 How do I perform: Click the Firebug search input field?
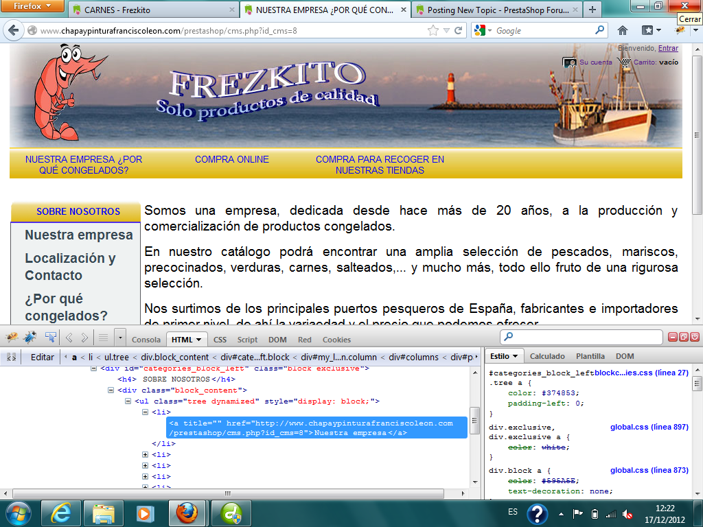coord(581,337)
